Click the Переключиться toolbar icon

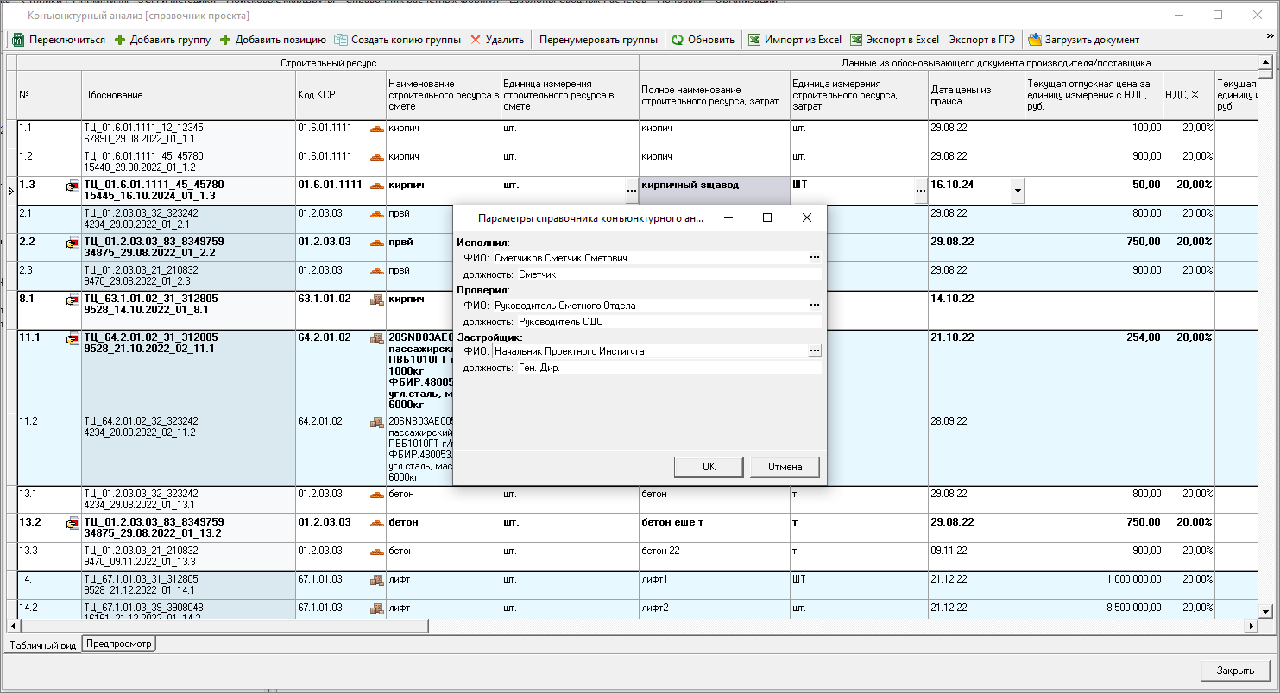tap(18, 40)
